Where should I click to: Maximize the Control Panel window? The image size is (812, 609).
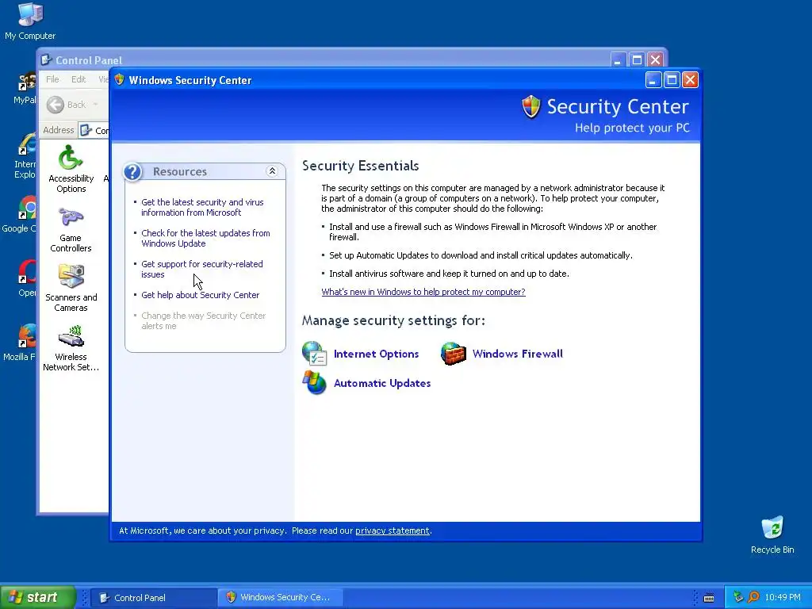click(637, 60)
